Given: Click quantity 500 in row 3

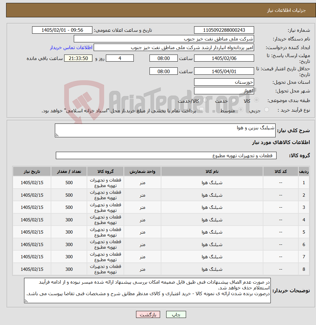Looking at the screenshot, I should (69, 207).
